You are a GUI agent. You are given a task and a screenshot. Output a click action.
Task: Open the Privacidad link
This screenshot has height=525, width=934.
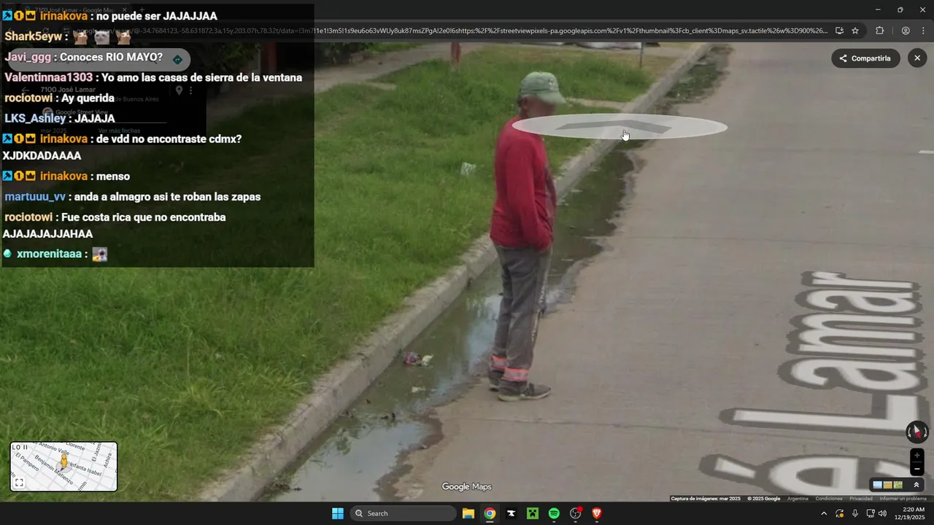pos(861,499)
